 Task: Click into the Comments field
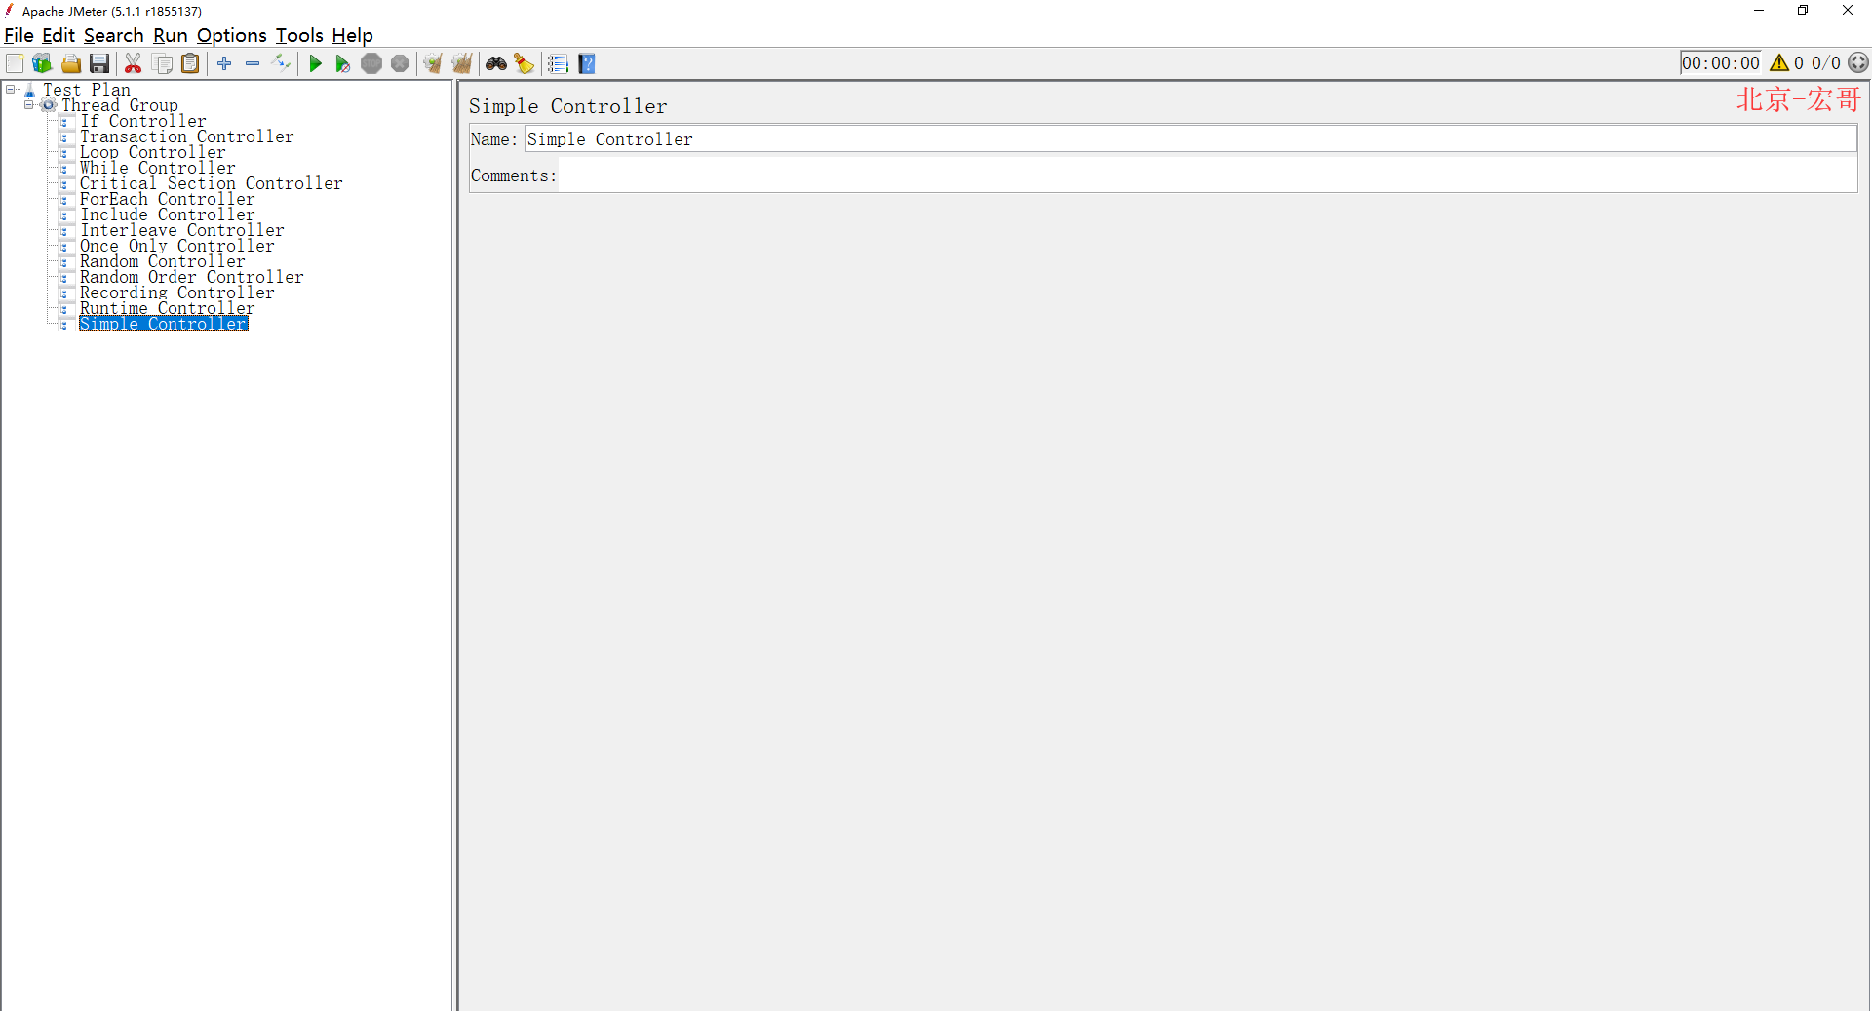[x=1208, y=175]
